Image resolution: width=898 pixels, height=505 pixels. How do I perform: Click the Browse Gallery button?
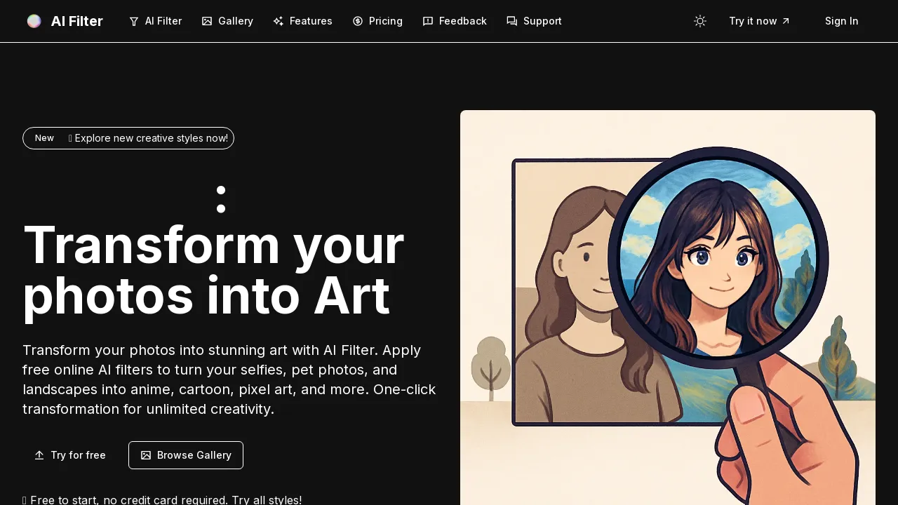(186, 455)
